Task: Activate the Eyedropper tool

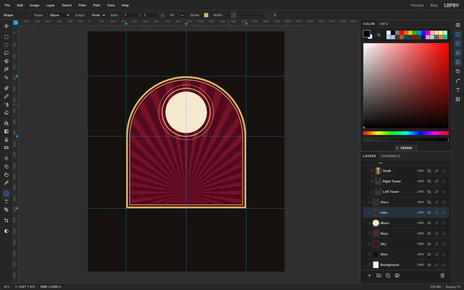Action: point(6,183)
